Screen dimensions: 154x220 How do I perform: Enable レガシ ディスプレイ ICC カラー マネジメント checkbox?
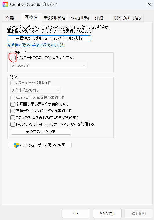13,124
